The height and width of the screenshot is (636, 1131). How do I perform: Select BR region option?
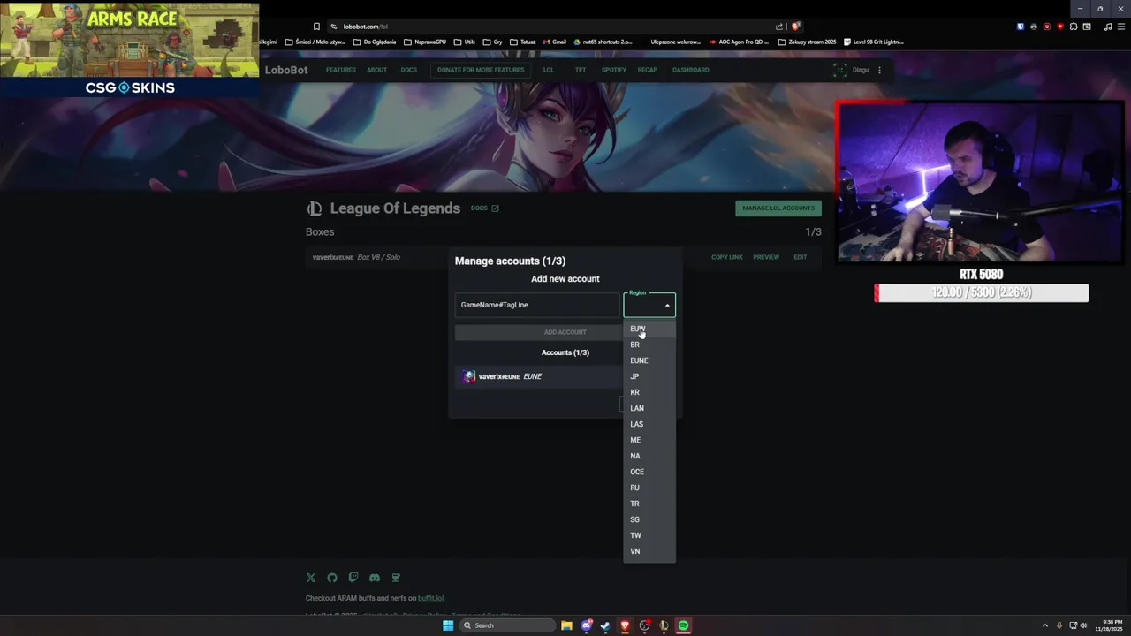click(x=649, y=344)
